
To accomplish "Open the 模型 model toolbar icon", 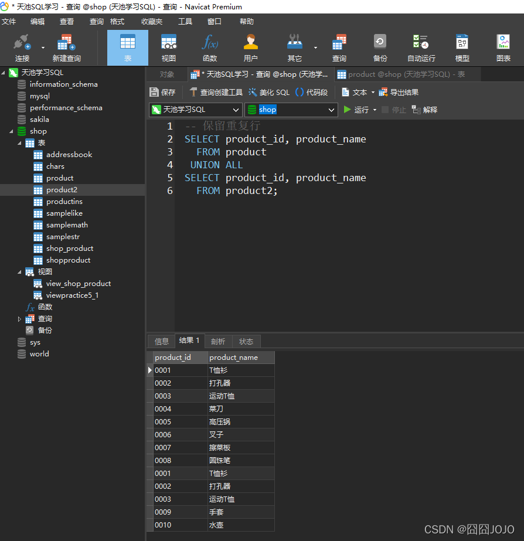I will (x=462, y=47).
